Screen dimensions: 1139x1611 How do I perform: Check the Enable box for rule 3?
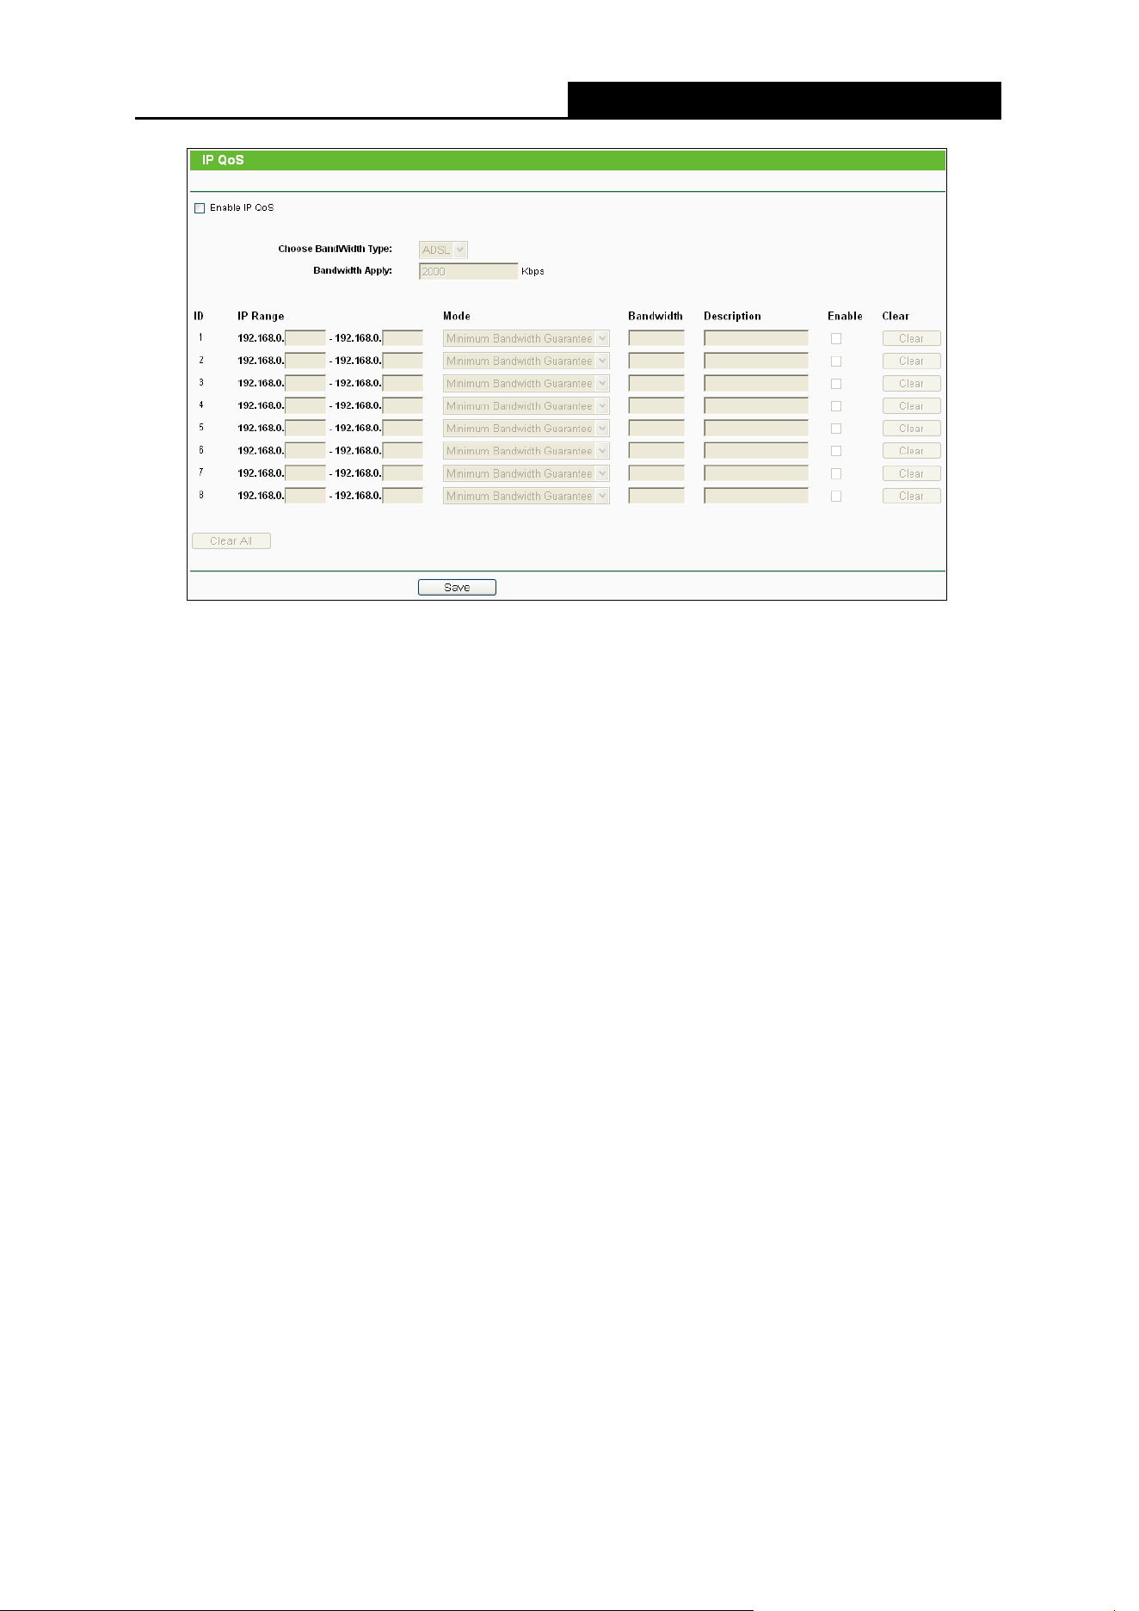pos(836,384)
